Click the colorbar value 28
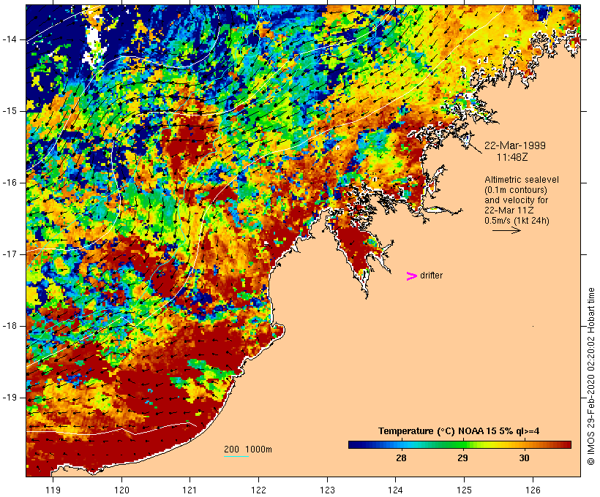600x497 pixels. pyautogui.click(x=401, y=458)
